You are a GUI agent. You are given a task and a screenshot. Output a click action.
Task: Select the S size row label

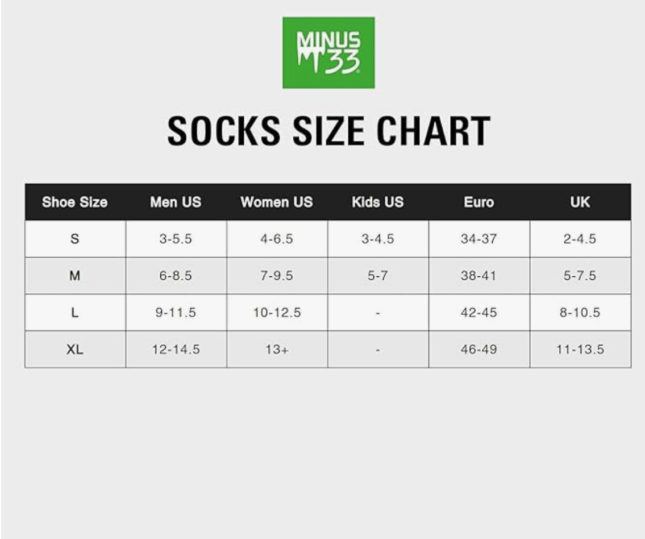coord(75,239)
